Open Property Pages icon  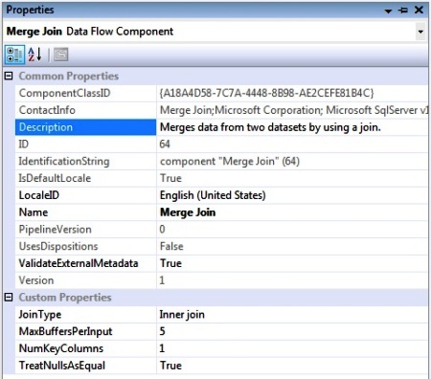coord(60,55)
